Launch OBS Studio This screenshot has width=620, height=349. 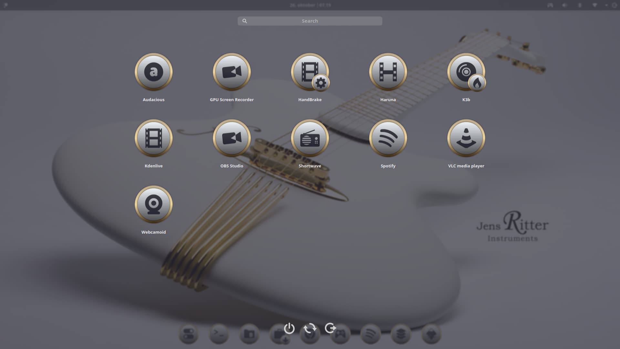[232, 138]
